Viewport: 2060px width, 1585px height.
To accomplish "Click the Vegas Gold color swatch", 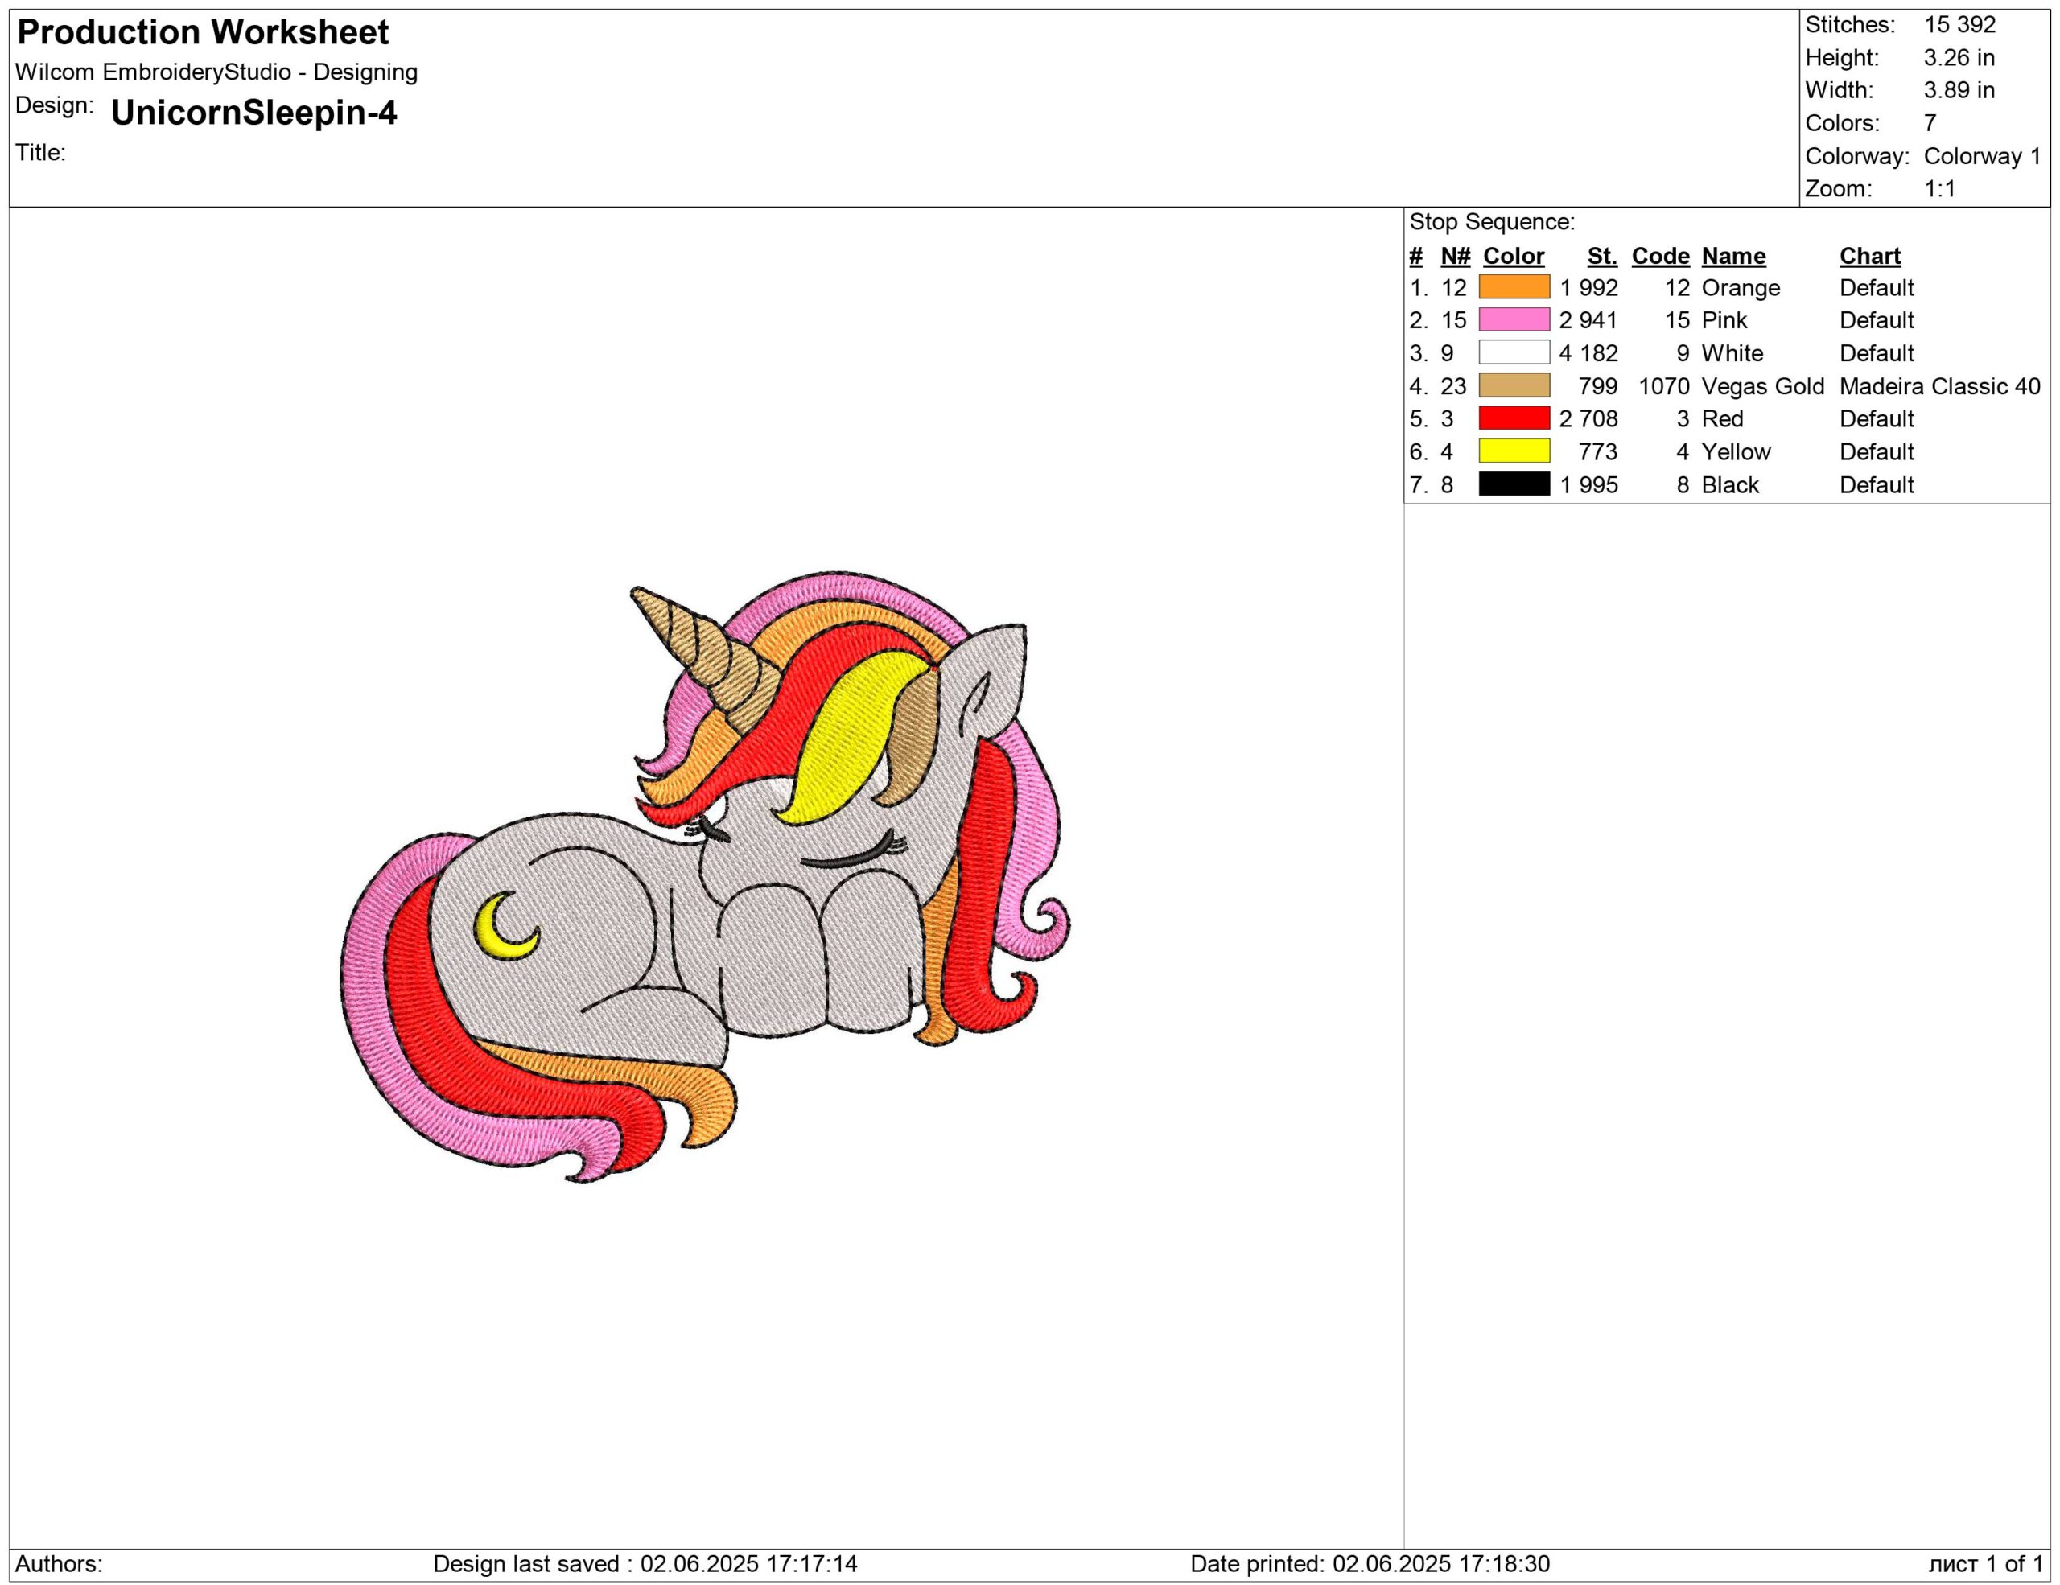I will (1513, 385).
